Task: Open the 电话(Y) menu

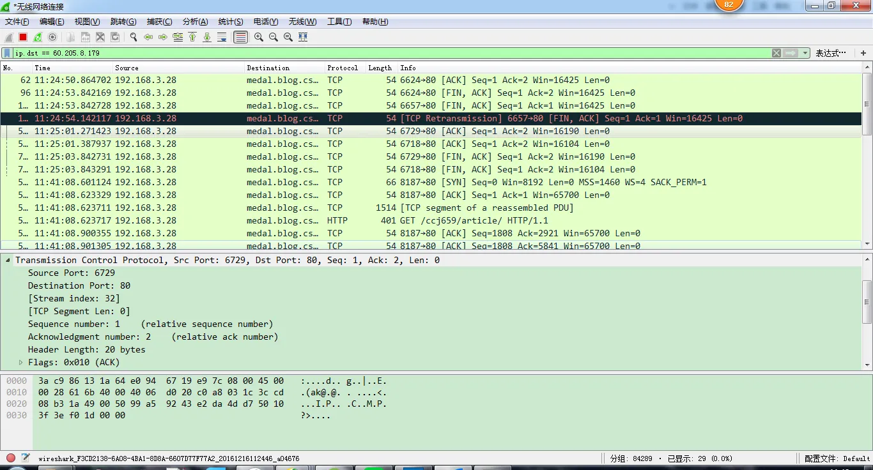Action: pos(266,22)
